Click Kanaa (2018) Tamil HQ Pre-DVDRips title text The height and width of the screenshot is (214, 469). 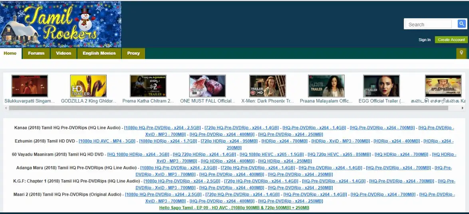[68, 128]
